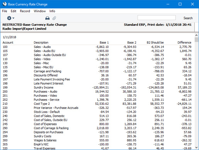Image resolution: width=199 pixels, height=150 pixels.
Task: Click Sundry Costs description
Action: pyautogui.click(x=43, y=136)
